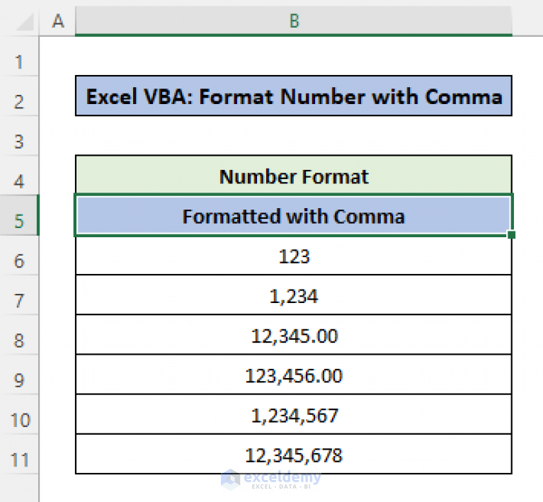543x502 pixels.
Task: Select row 2 header
Action: pos(19,96)
